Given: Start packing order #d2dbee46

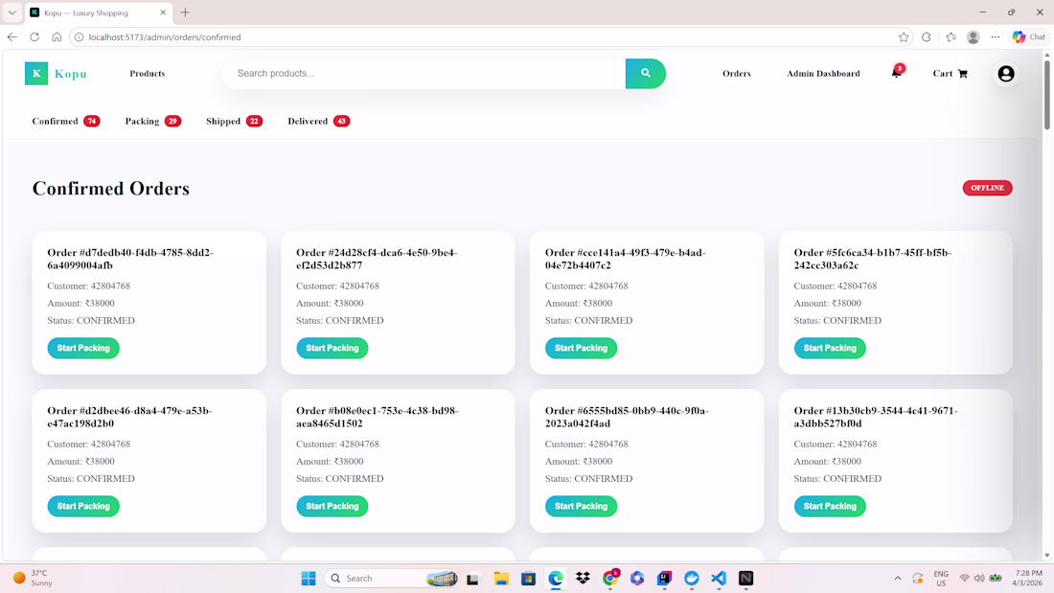Looking at the screenshot, I should coord(83,506).
